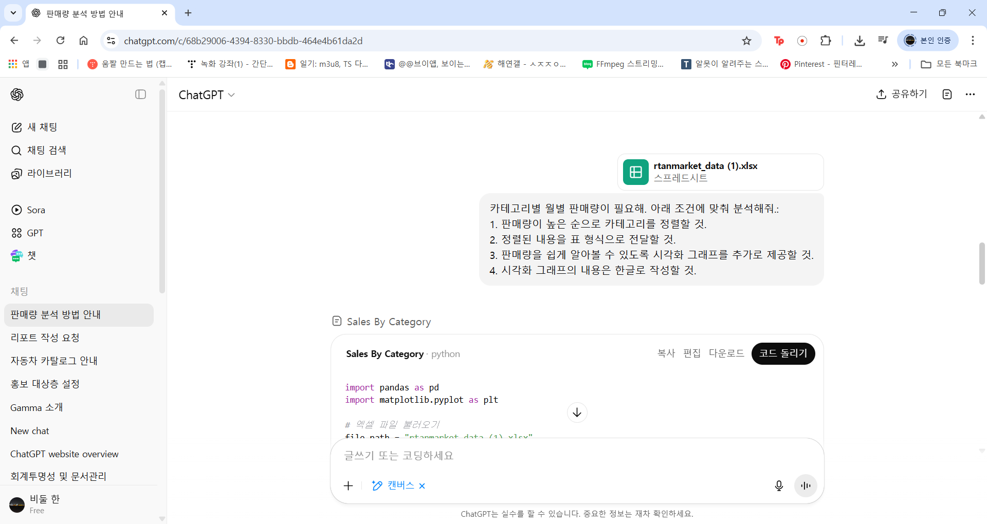Select the 판매량 분석 방법 안내 chat
987x524 pixels.
[x=79, y=315]
